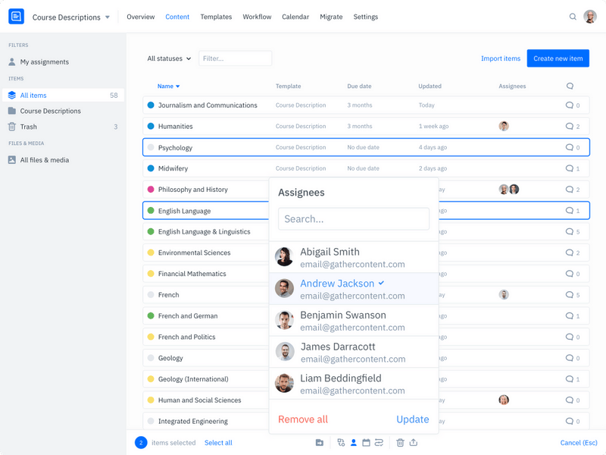Select the assignees icon in bottom toolbar
The width and height of the screenshot is (606, 455).
point(353,442)
